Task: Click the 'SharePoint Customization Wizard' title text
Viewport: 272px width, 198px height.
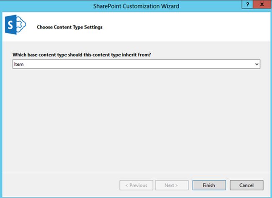Action: tap(136, 6)
